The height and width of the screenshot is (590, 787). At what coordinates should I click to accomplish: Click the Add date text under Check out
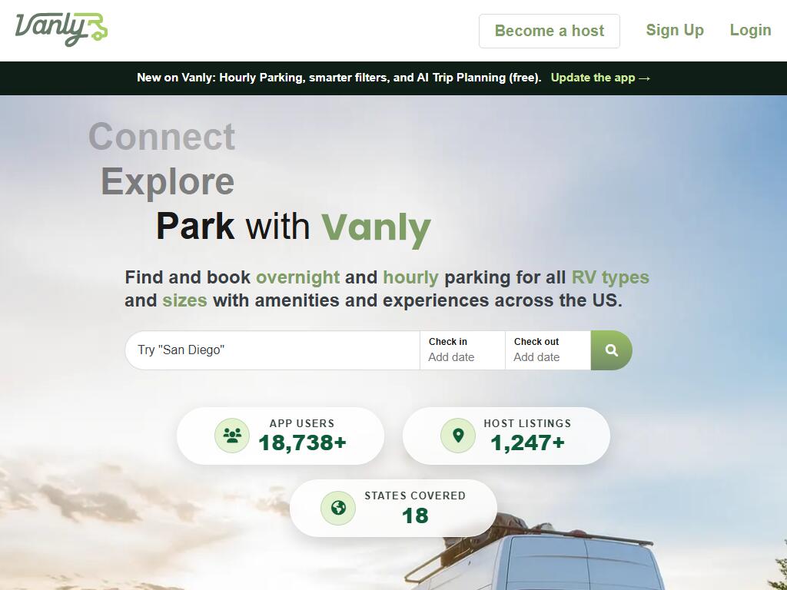536,357
